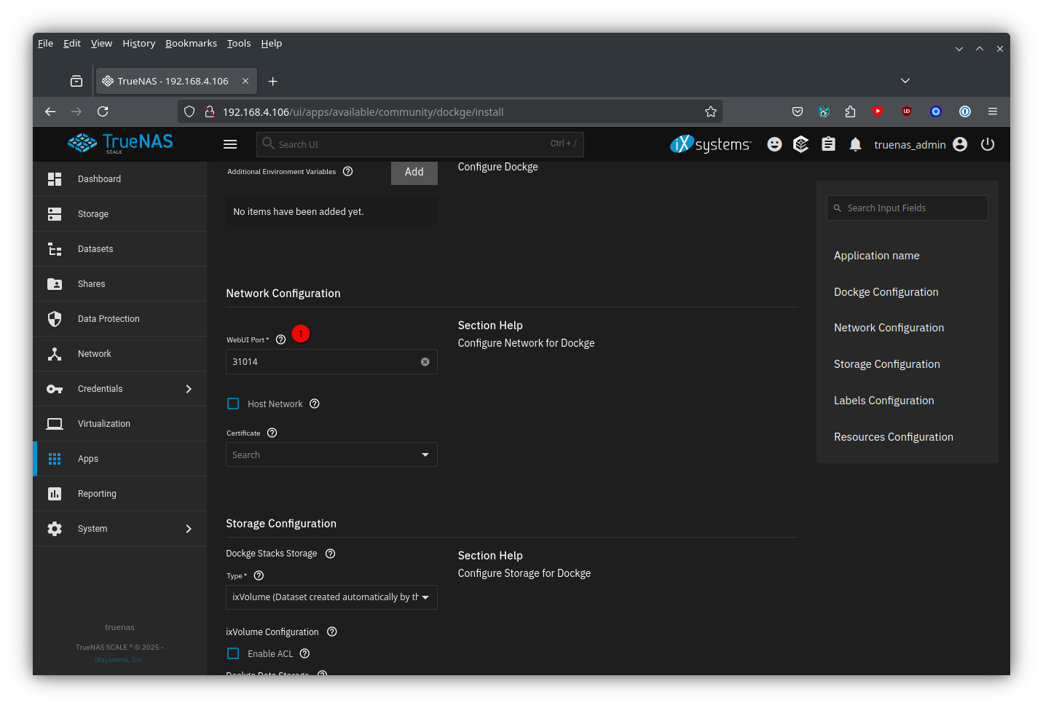Viewport: 1043px width, 708px height.
Task: Click help icon beside Certificate label
Action: pos(272,433)
